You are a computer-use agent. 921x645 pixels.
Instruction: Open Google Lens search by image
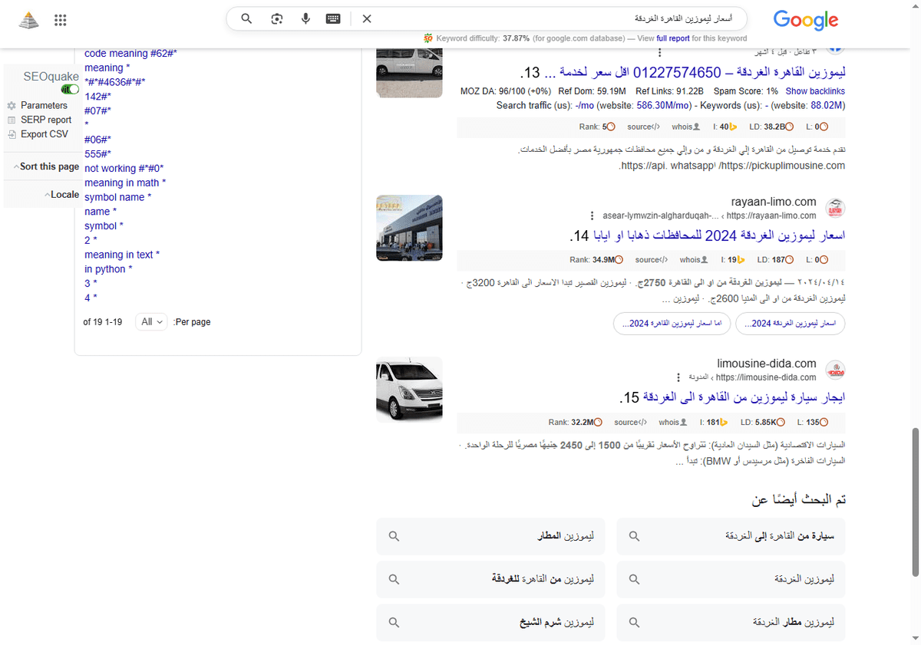point(276,18)
